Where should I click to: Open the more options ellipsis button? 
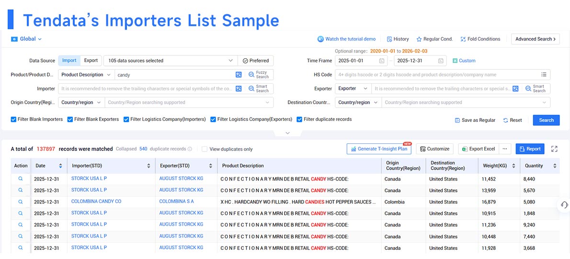504,149
